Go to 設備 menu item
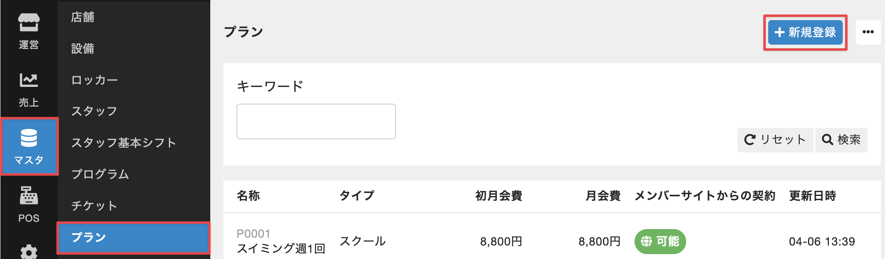 (83, 49)
